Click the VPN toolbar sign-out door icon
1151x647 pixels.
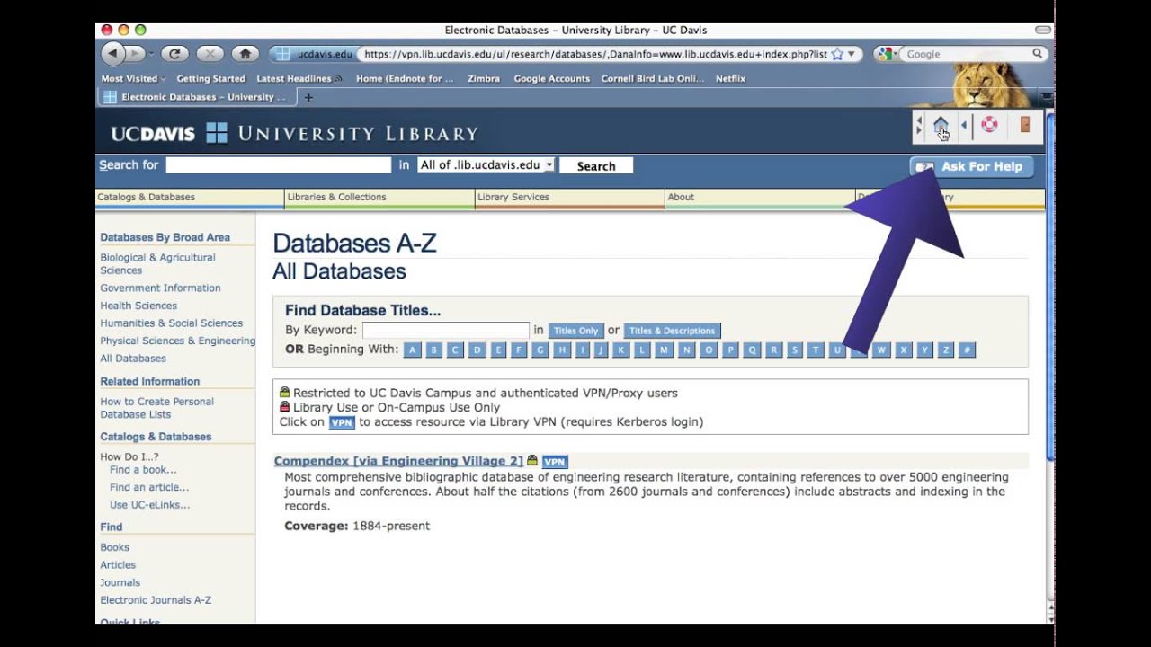point(1024,125)
